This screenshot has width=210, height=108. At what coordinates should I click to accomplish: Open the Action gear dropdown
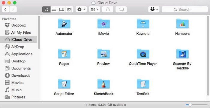point(81,10)
